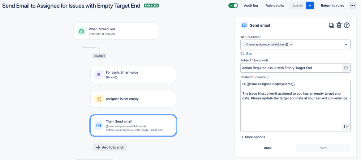Insert smart value in Content field braces icon
This screenshot has height=160, width=361.
[346, 126]
